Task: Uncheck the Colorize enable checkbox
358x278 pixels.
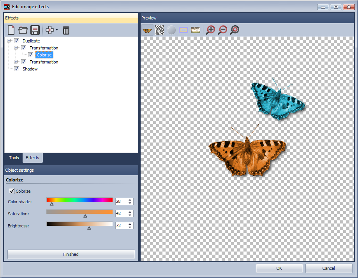Action: pos(12,191)
